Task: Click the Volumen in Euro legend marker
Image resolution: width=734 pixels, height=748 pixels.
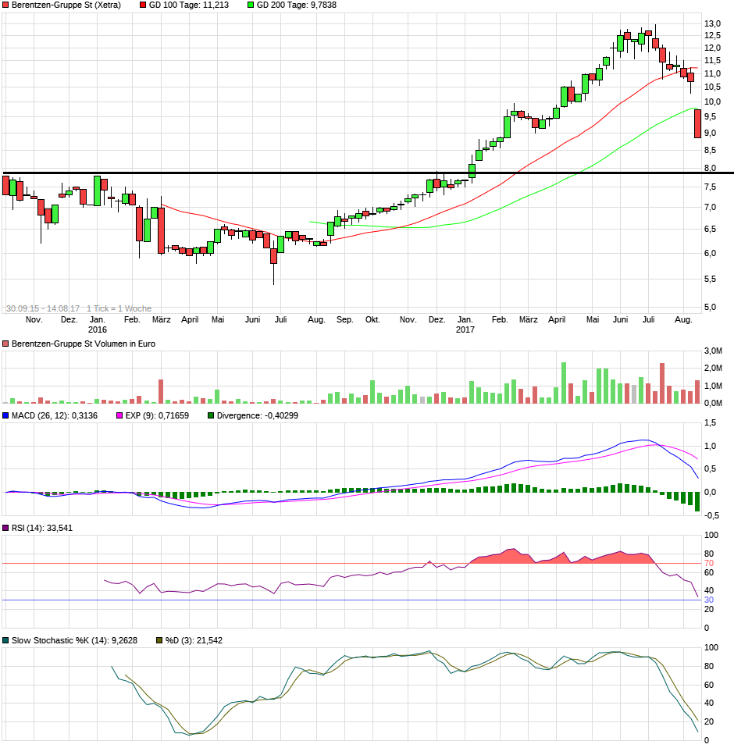Action: tap(6, 344)
